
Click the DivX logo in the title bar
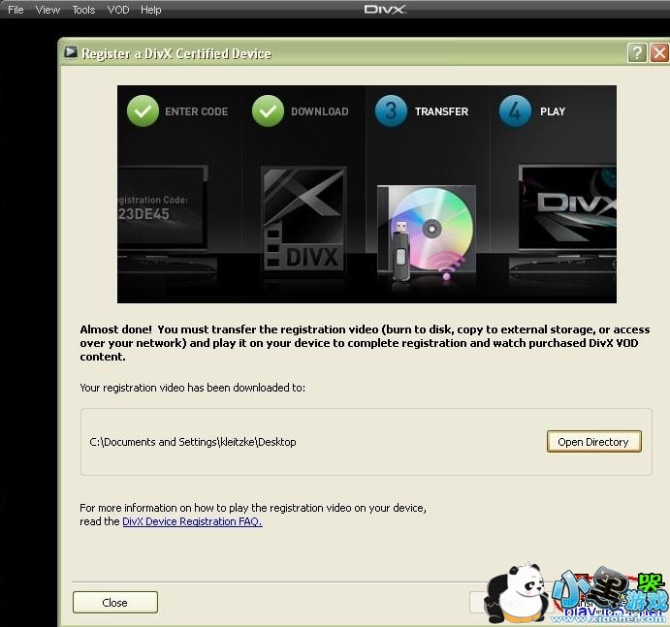(385, 10)
